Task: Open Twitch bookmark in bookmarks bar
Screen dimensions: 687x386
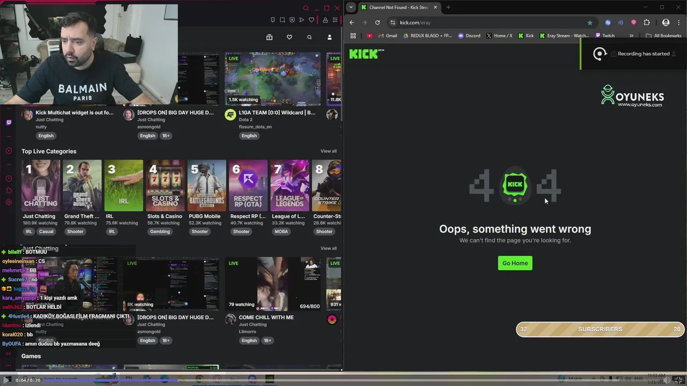Action: (605, 36)
